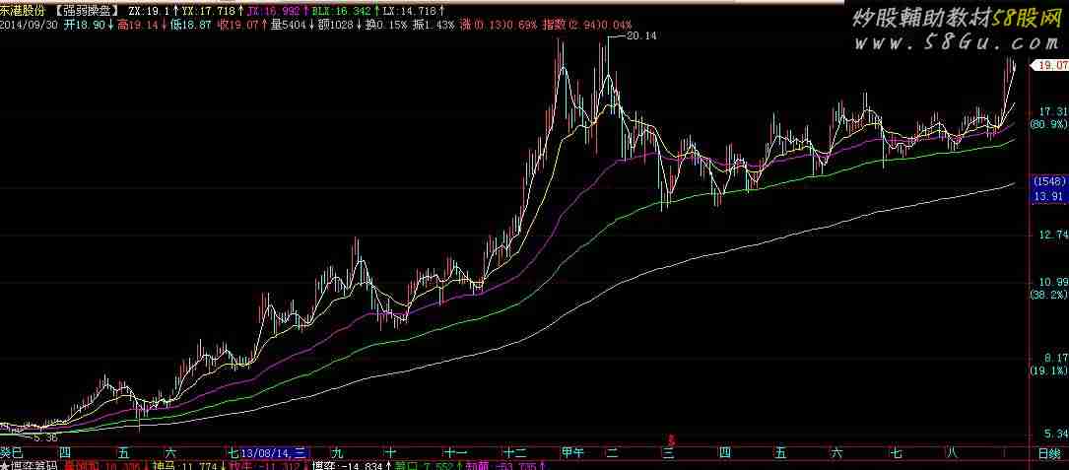Click the highlighted 13/08/14,三 date marker
This screenshot has height=470, width=1069.
273,452
